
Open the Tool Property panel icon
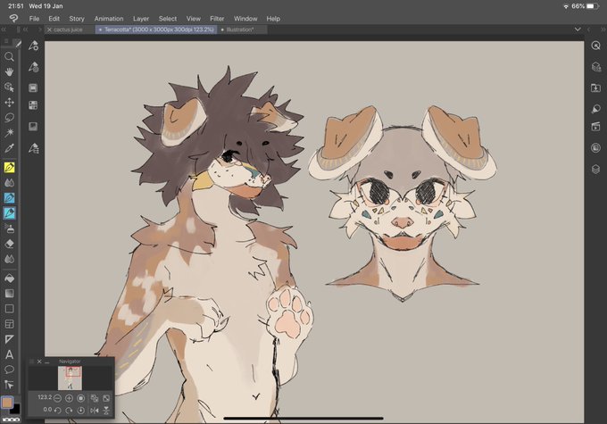33,67
